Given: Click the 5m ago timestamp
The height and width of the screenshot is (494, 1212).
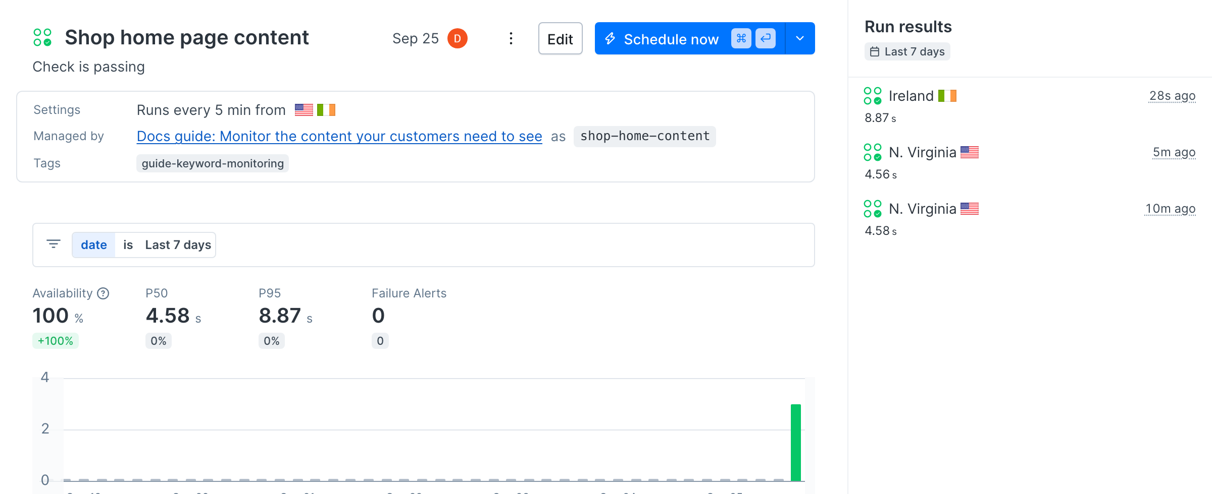Looking at the screenshot, I should (1174, 152).
